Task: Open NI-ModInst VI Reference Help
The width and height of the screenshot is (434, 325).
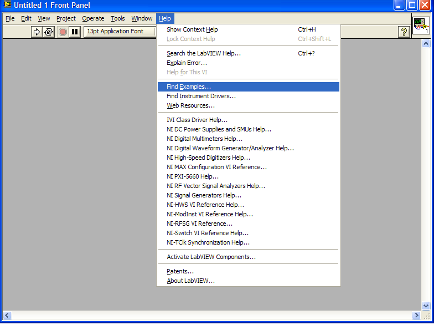Action: (248, 214)
